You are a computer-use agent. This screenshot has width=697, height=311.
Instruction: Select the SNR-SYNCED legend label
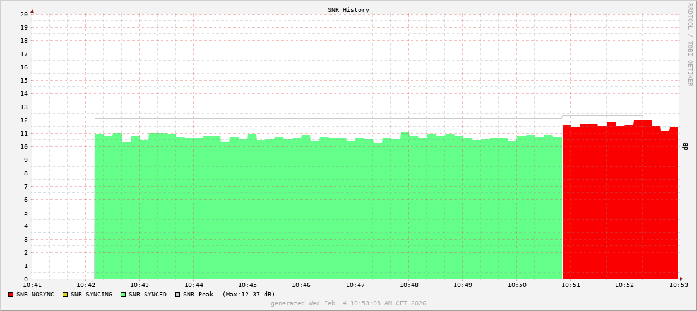pos(148,295)
